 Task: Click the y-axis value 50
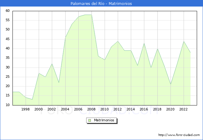7,30
